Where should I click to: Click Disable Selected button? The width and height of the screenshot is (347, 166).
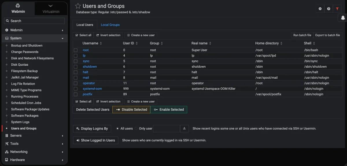tap(131, 110)
